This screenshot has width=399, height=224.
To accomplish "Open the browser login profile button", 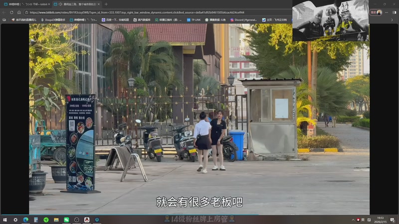I will click(x=376, y=12).
